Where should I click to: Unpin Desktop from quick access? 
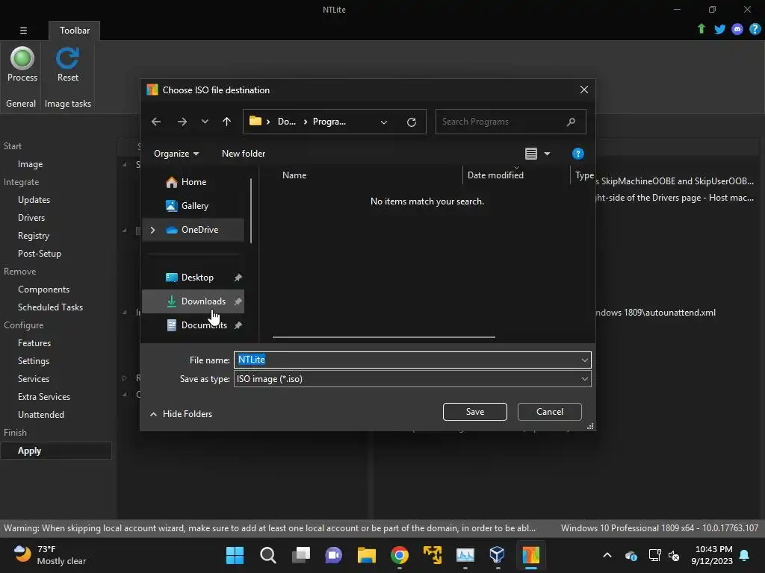[238, 278]
